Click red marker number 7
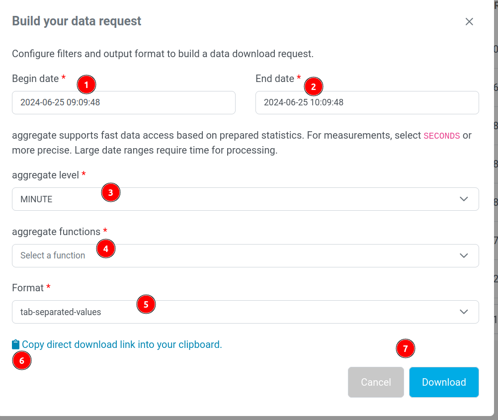The image size is (498, 420). tap(405, 349)
